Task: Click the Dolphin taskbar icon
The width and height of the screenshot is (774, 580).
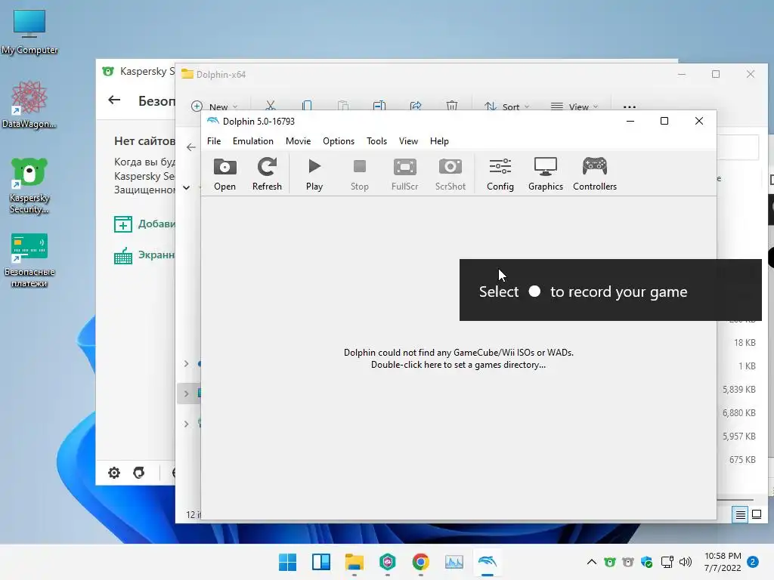Action: (488, 562)
